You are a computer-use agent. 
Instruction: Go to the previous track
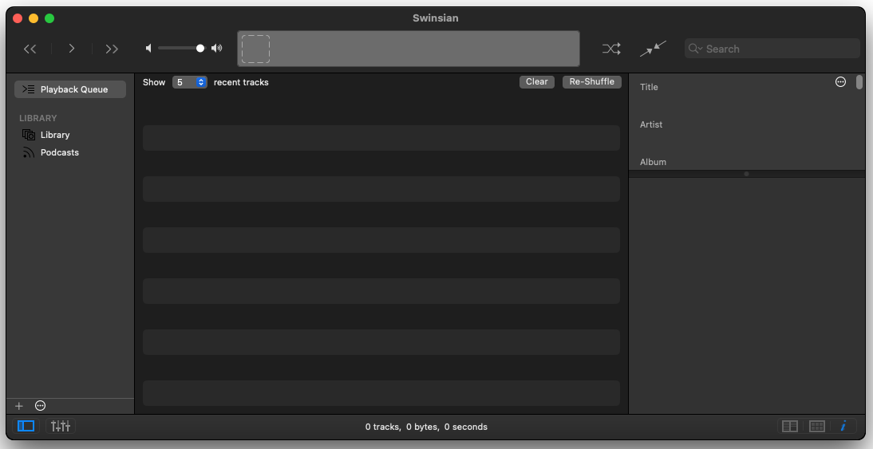coord(30,49)
